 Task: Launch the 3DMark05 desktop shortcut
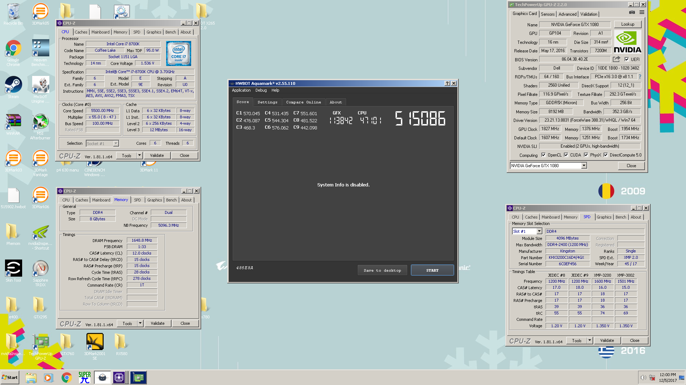tap(40, 14)
